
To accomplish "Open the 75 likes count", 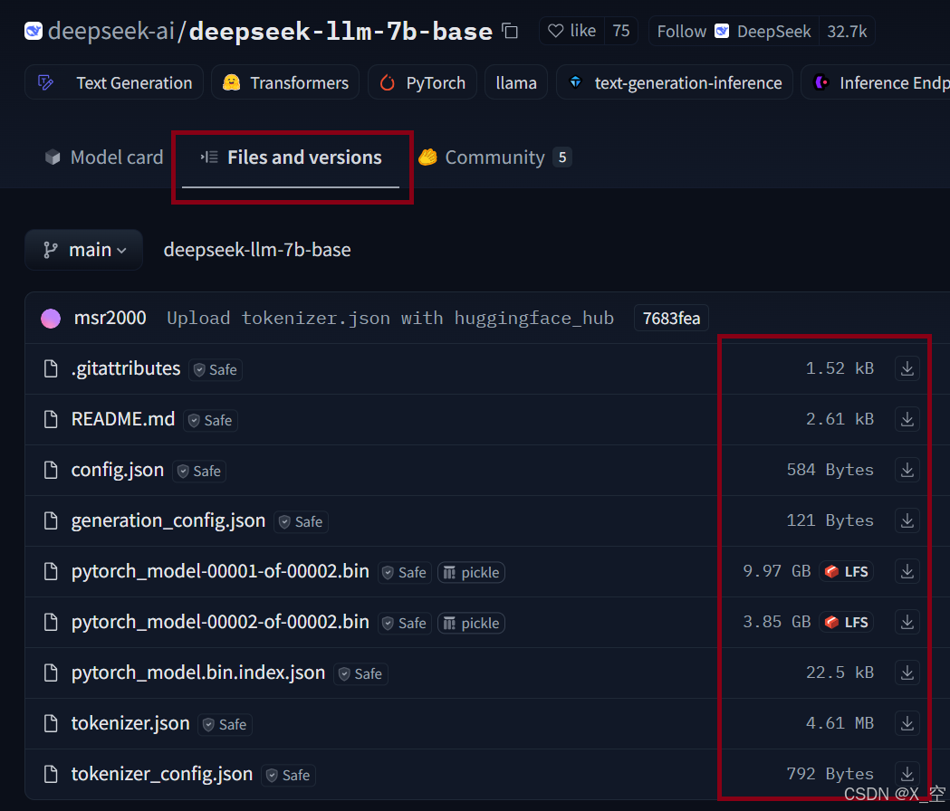I will tap(621, 31).
